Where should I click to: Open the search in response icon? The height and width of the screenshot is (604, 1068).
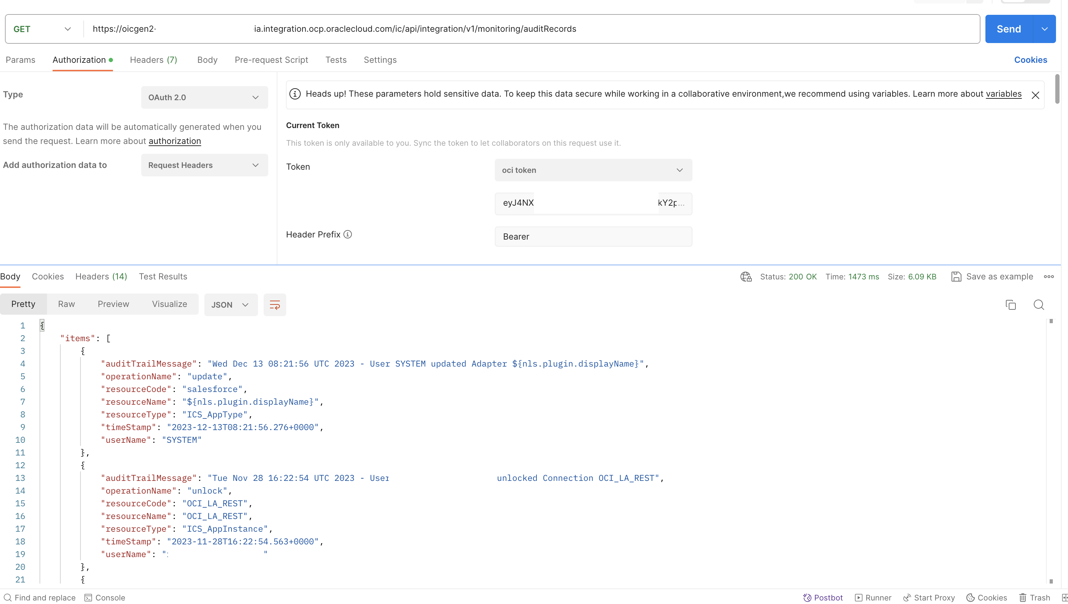click(x=1039, y=304)
